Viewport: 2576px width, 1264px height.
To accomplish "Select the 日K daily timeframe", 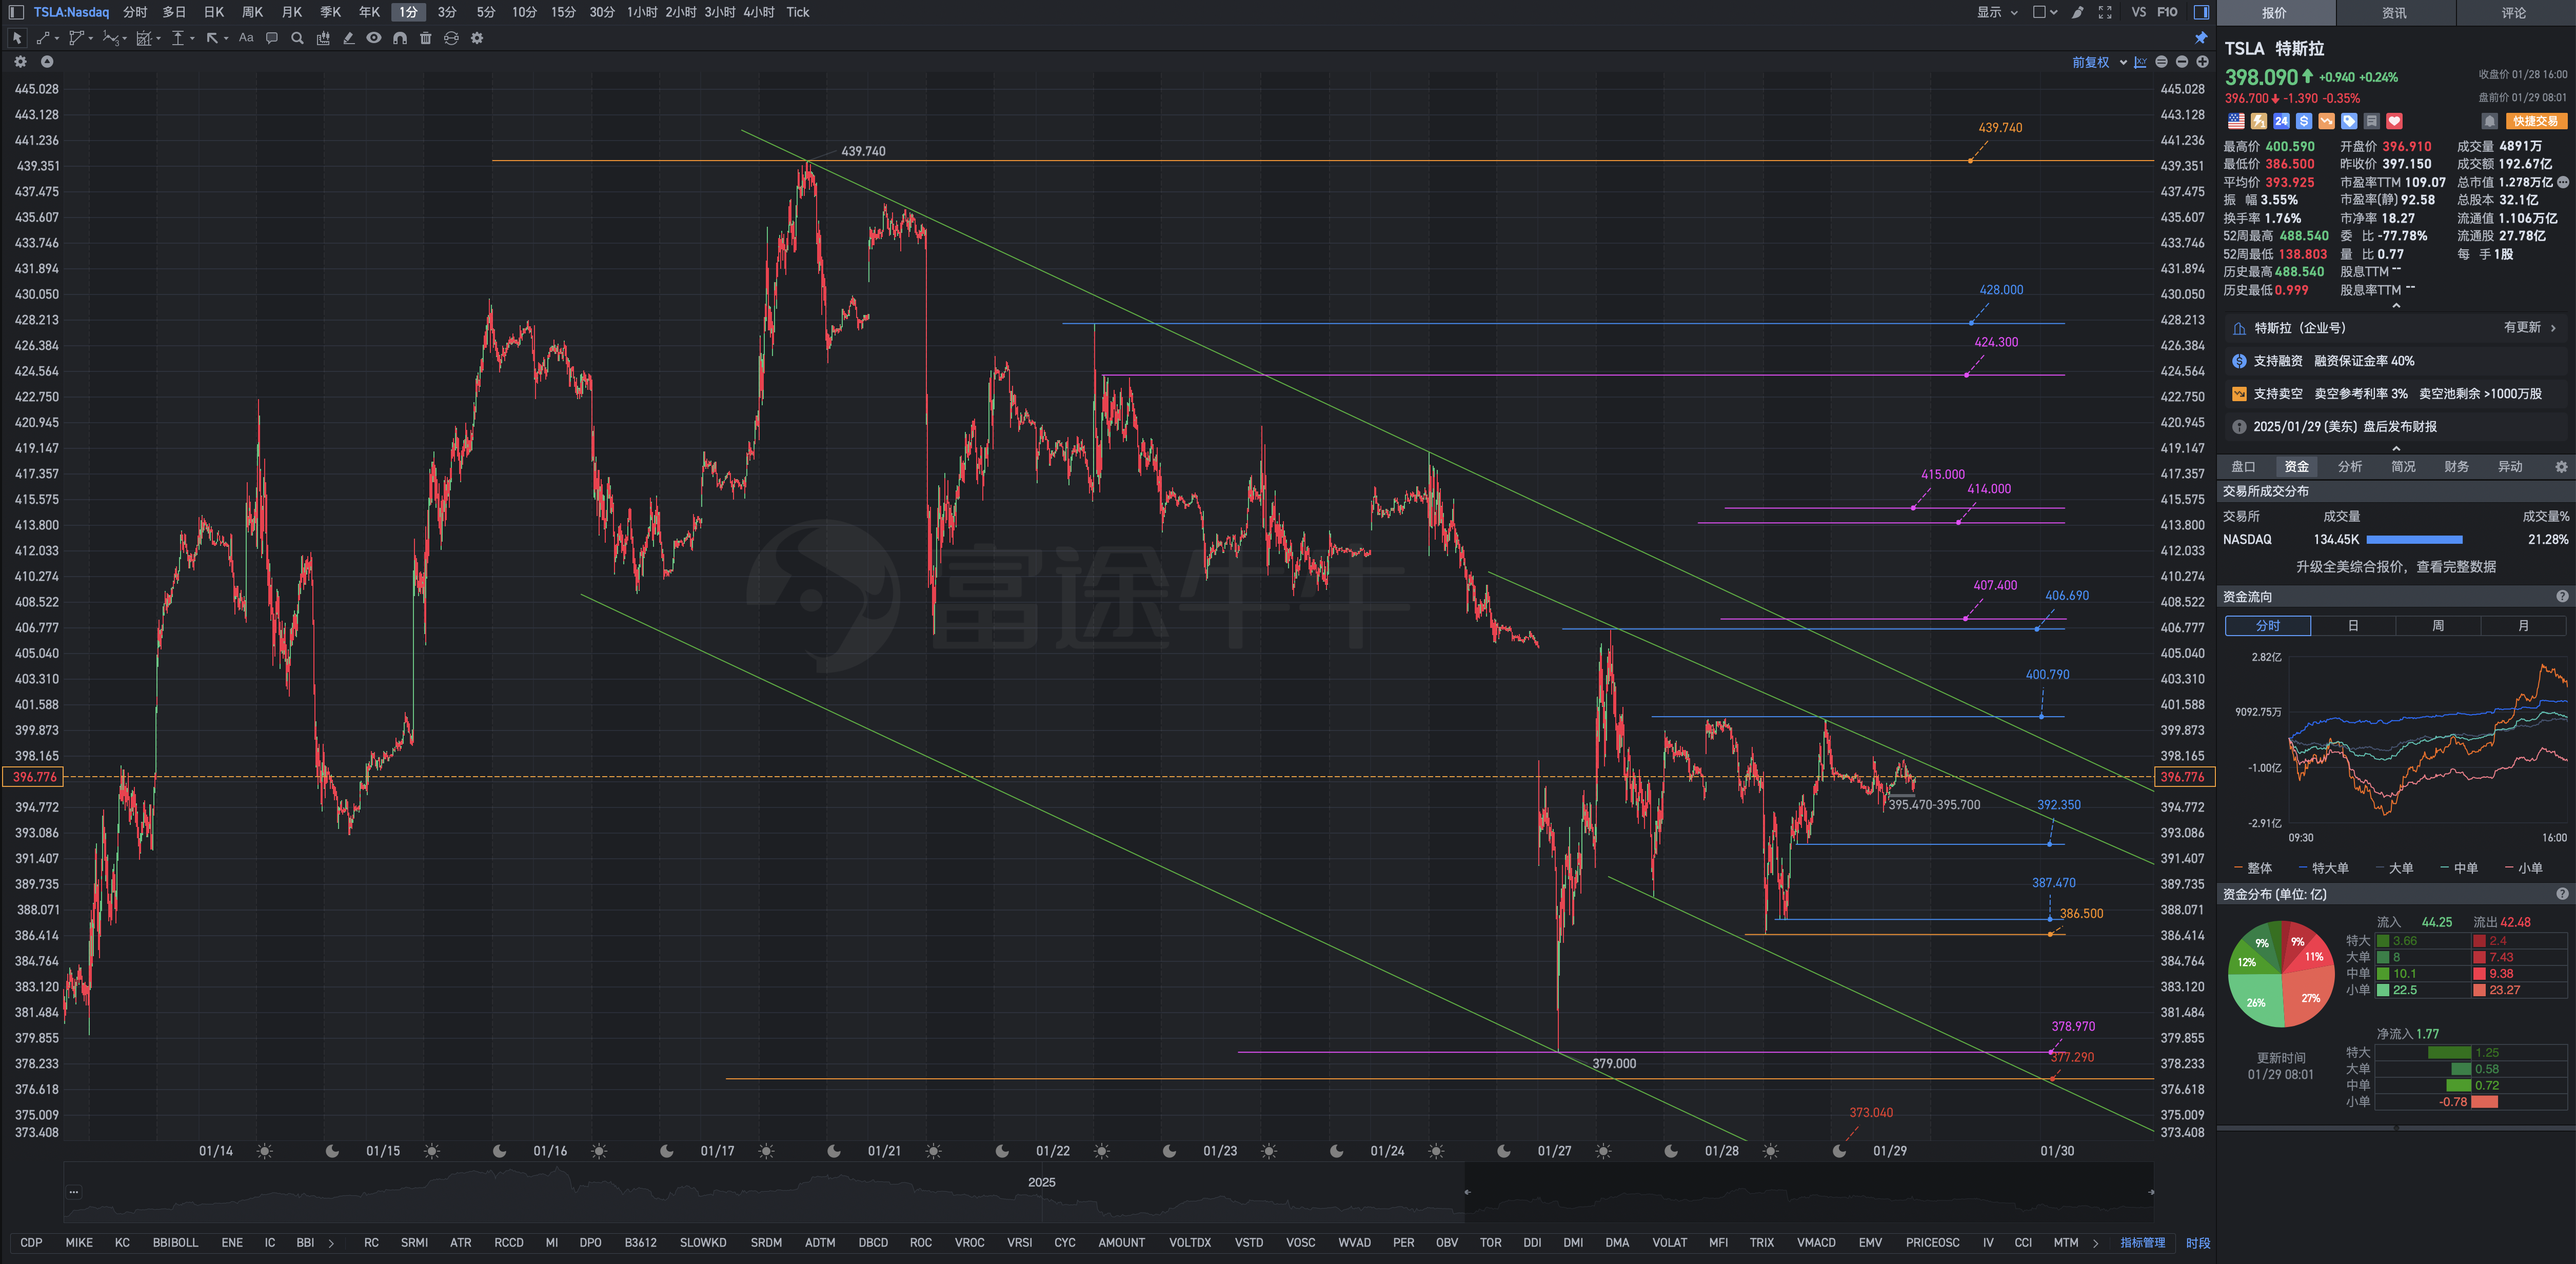I will coord(214,12).
